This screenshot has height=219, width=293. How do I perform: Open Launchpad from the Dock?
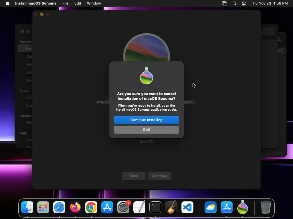coord(43,207)
